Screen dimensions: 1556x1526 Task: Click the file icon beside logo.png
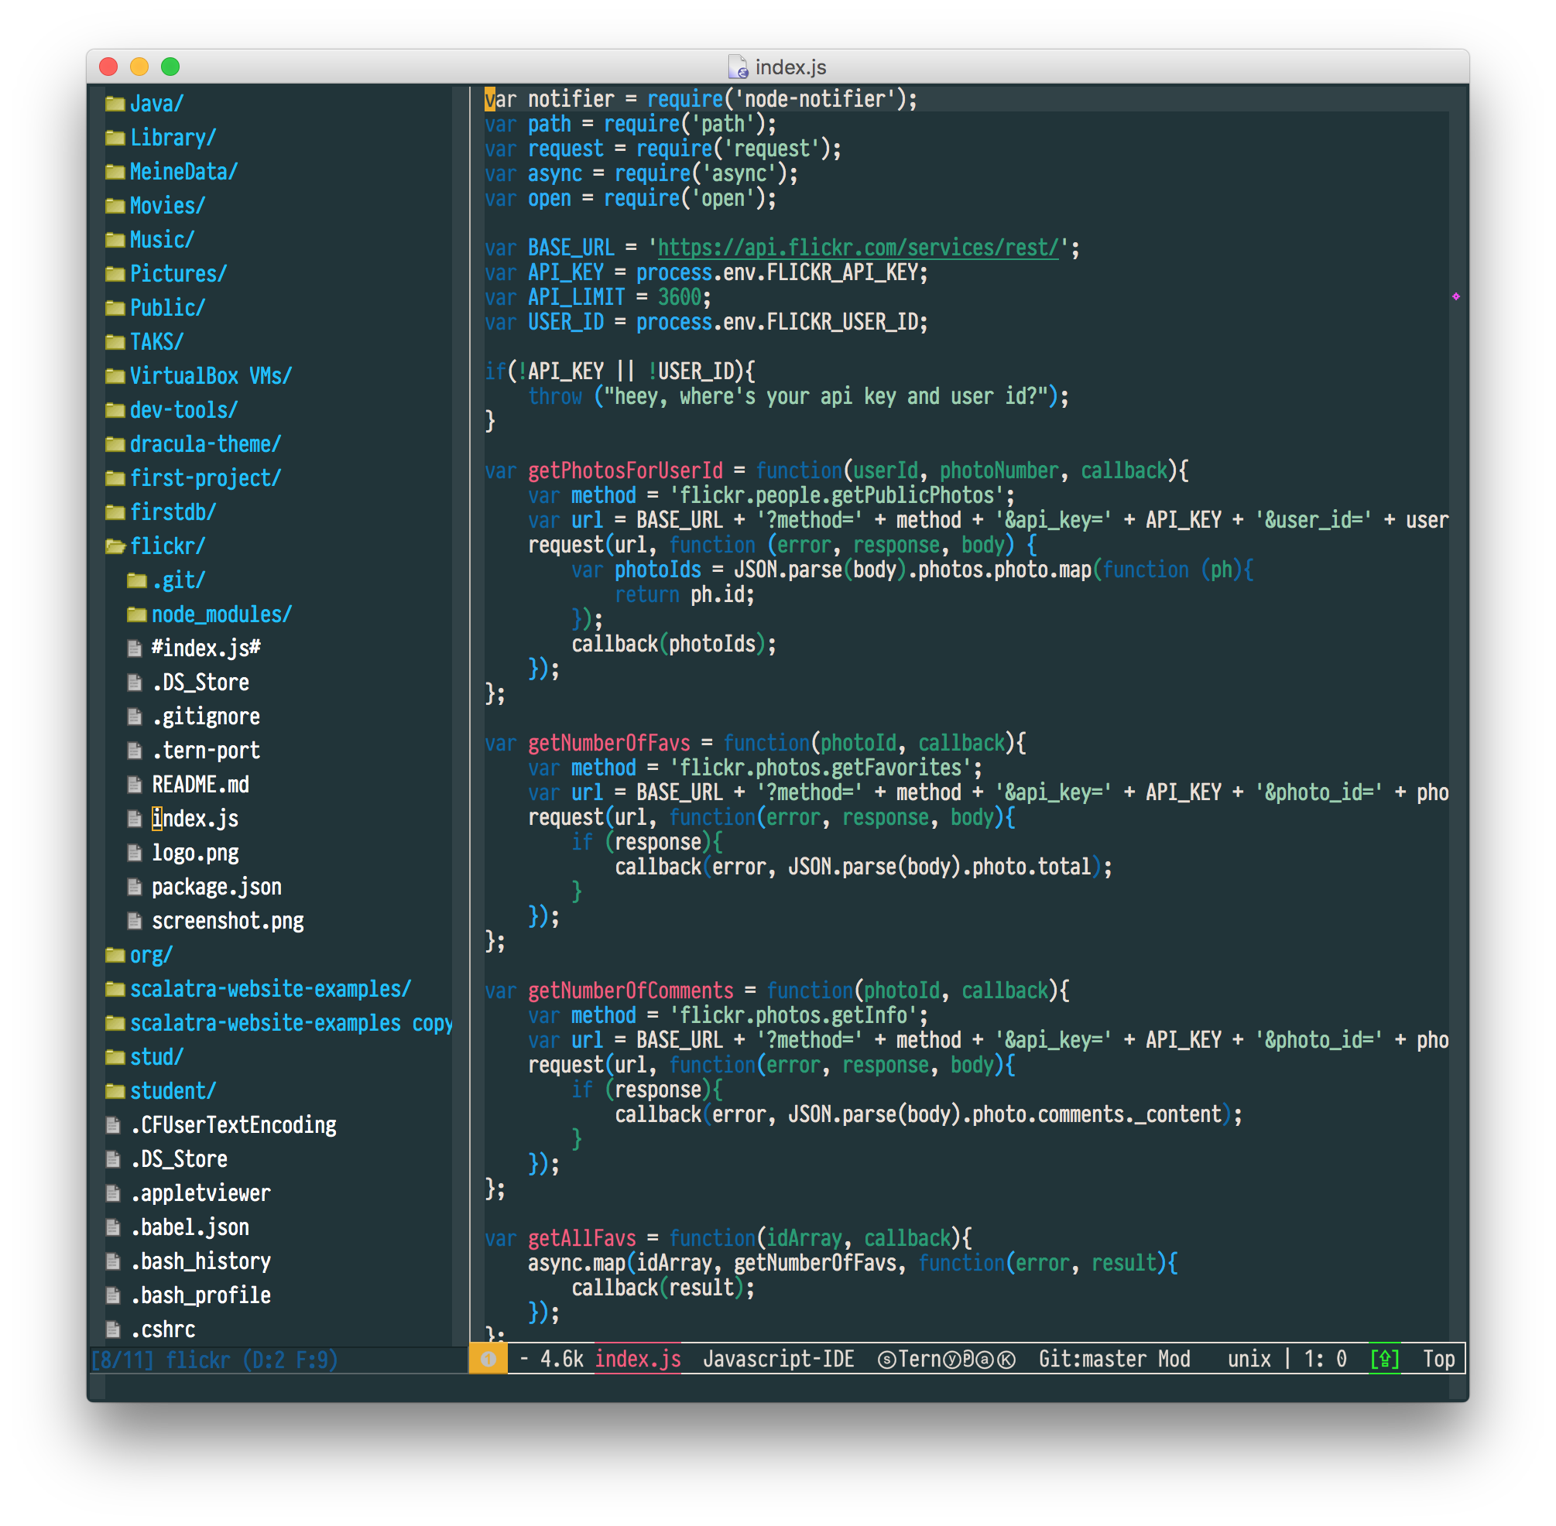pos(135,853)
